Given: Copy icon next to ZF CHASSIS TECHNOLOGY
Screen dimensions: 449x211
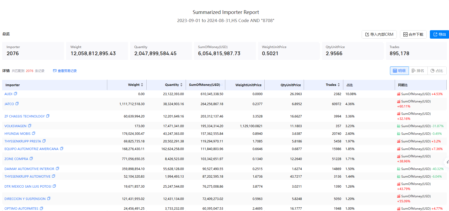Looking at the screenshot, I should (x=48, y=116).
